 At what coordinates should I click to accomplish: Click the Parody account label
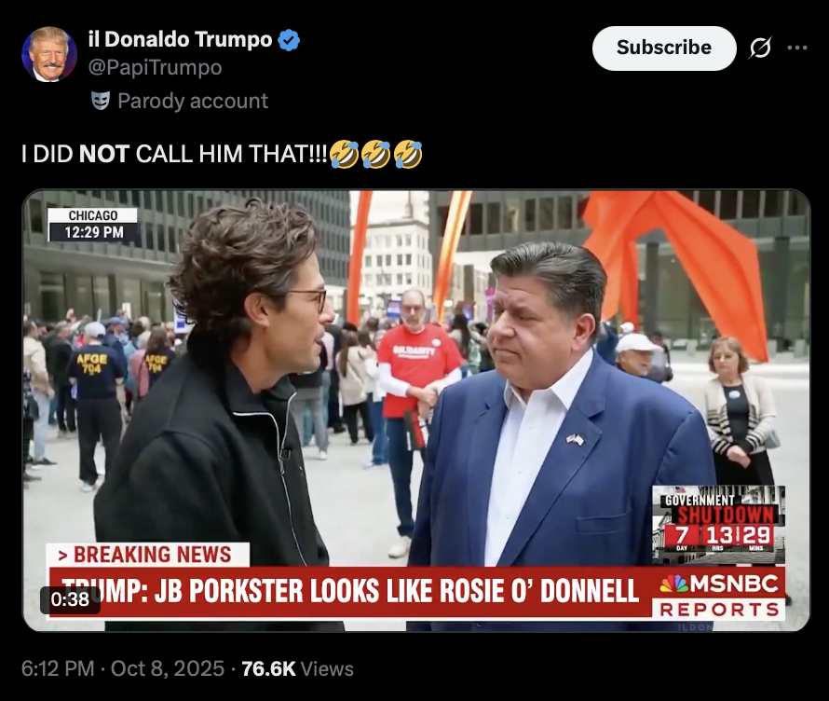[x=193, y=101]
